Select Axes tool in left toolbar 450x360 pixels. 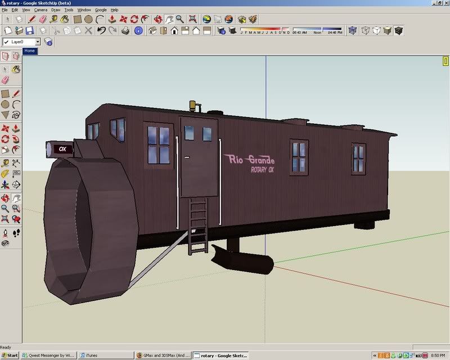(5, 184)
